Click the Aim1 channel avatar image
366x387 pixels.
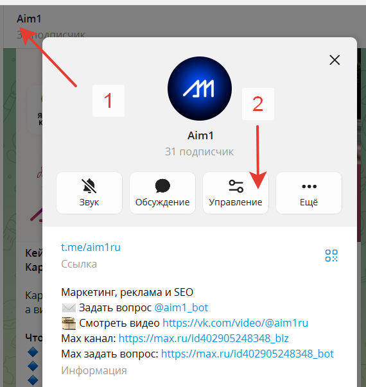200,89
